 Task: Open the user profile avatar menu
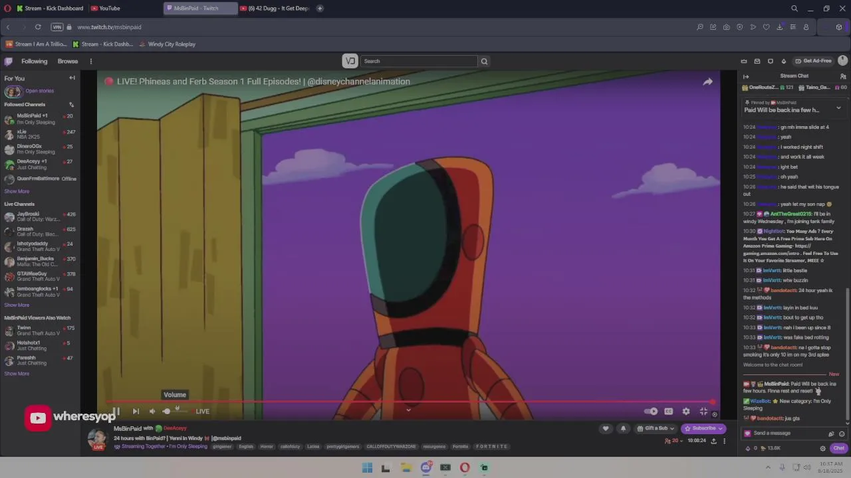842,61
